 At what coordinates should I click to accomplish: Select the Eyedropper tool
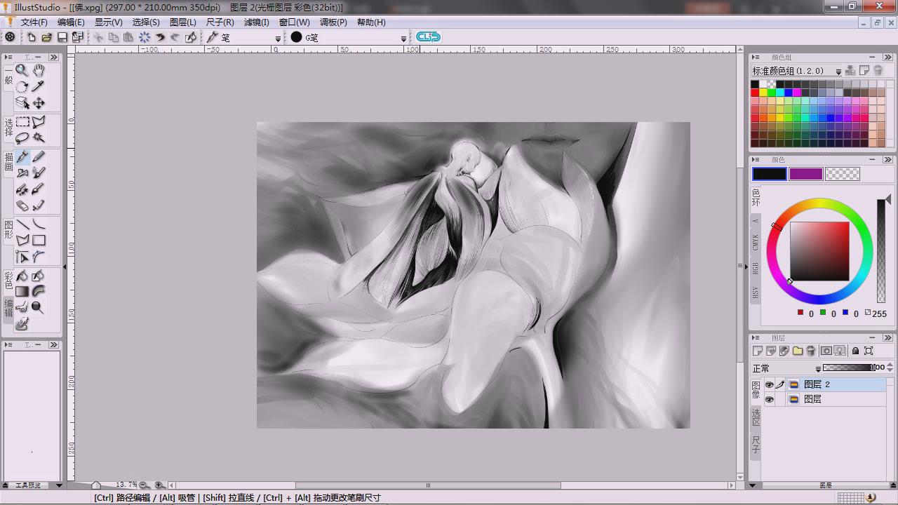39,86
